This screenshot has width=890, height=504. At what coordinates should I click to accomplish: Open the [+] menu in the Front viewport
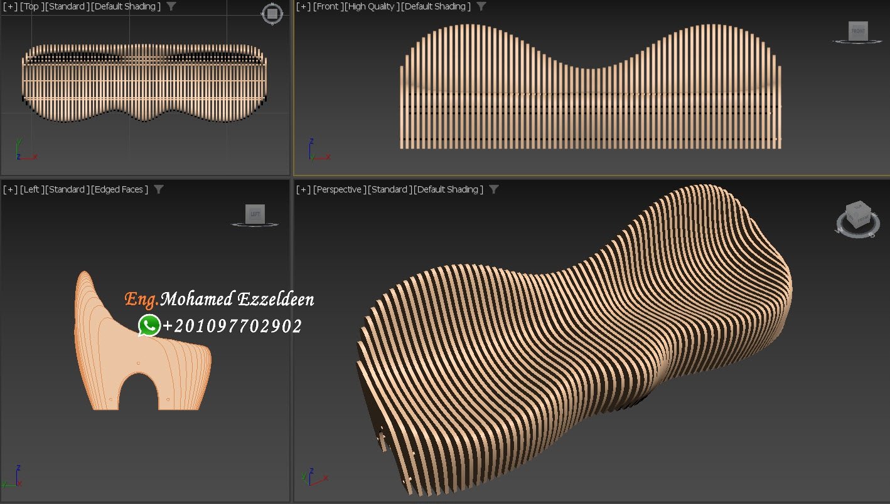[x=303, y=6]
